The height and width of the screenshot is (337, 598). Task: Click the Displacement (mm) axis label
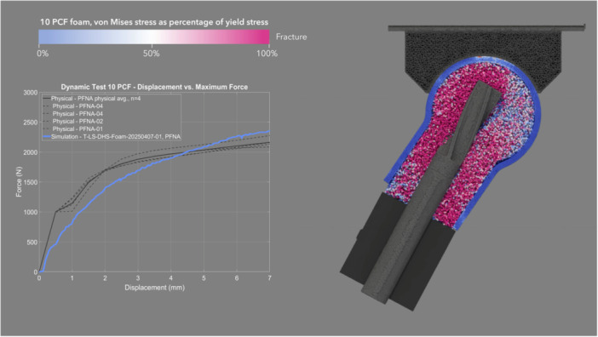154,288
